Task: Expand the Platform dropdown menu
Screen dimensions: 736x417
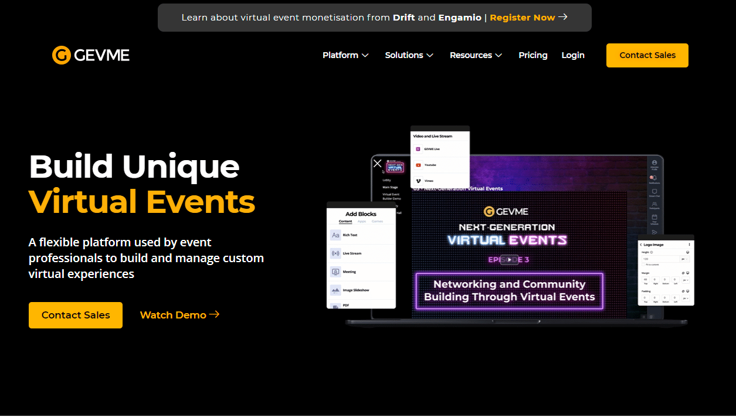Action: tap(345, 55)
